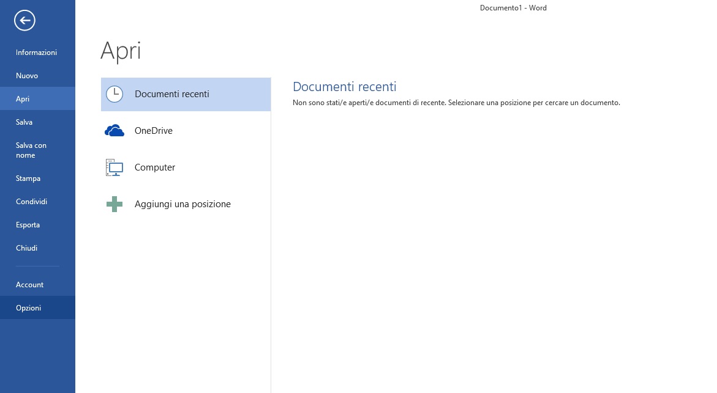The height and width of the screenshot is (393, 717).
Task: Open the Account page
Action: tap(29, 285)
